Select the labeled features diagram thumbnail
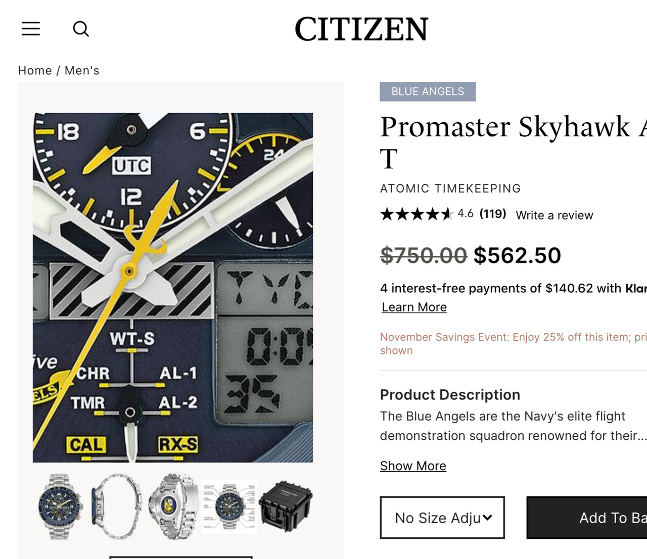The image size is (647, 559). [x=229, y=507]
